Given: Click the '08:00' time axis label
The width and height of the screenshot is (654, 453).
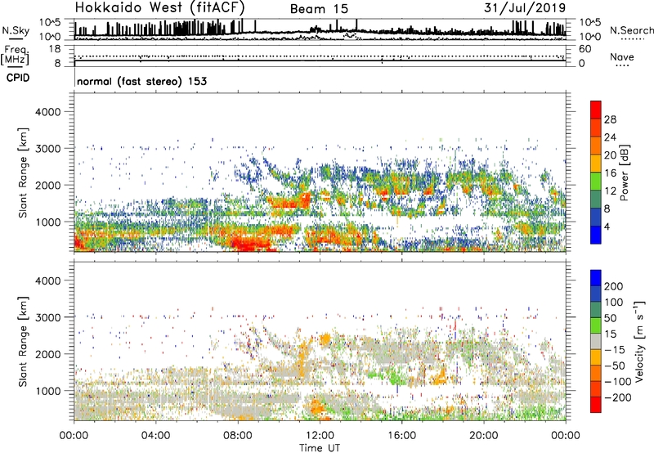Looking at the screenshot, I should tap(237, 436).
